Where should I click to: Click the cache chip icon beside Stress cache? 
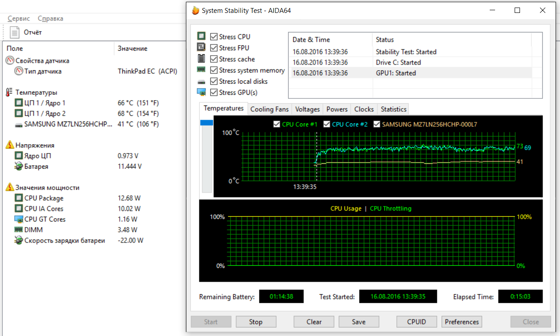pyautogui.click(x=201, y=59)
